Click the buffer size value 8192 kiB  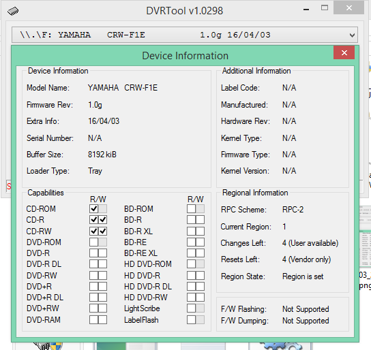[102, 155]
